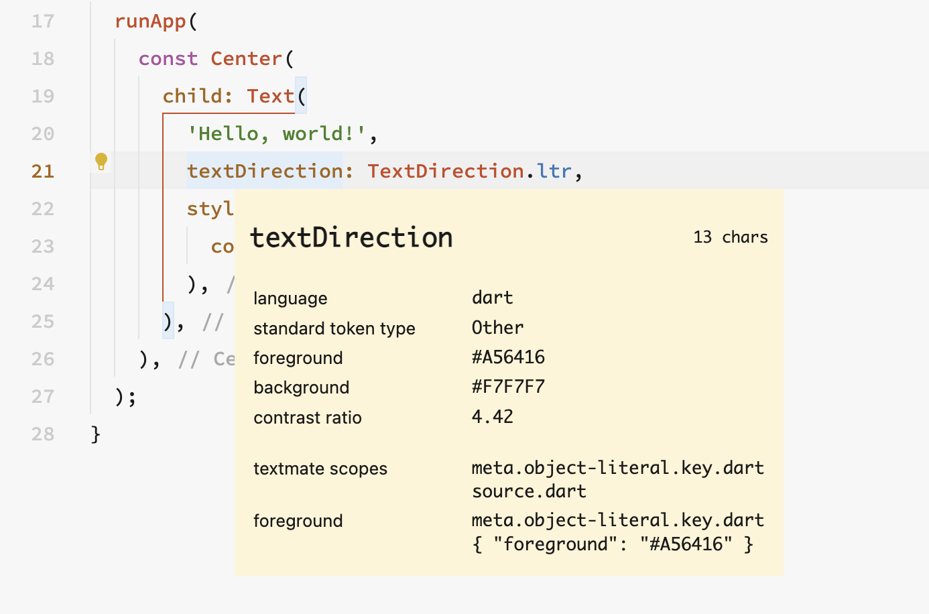Click the 13 chars label in the hover
This screenshot has width=929, height=614.
(x=731, y=237)
